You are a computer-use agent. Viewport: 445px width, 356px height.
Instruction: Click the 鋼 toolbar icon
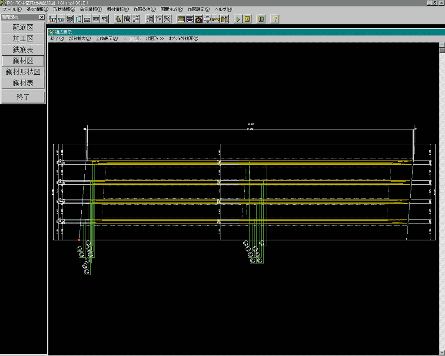click(150, 19)
